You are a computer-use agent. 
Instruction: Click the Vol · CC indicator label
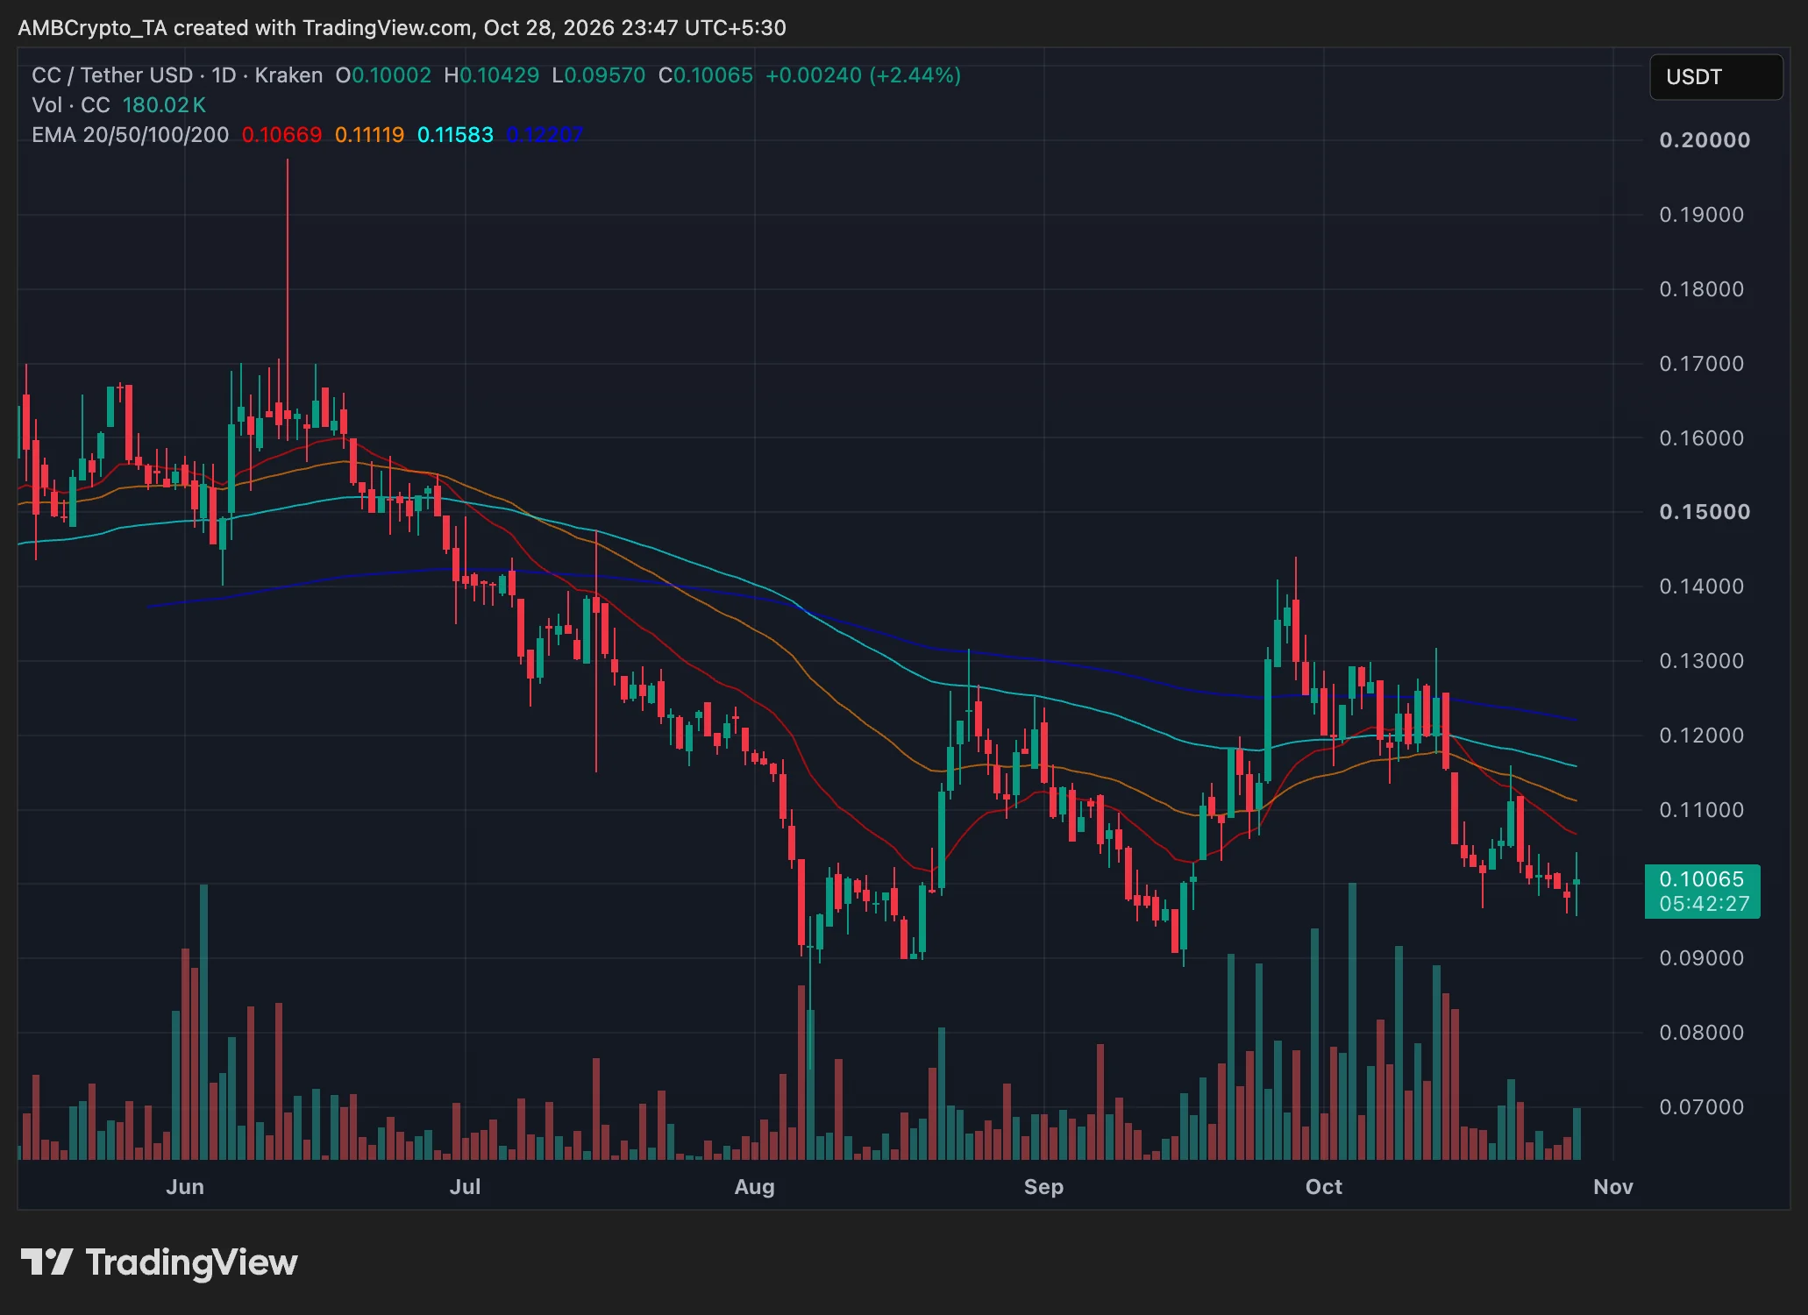[71, 105]
